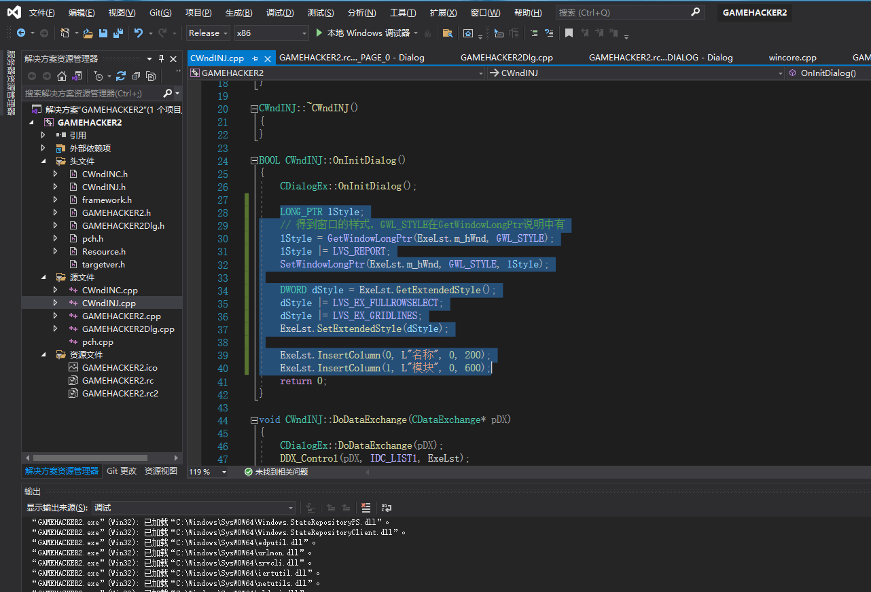The width and height of the screenshot is (871, 592).
Task: Open the GAMEHACKER2 scope dropdown above editor
Action: click(338, 73)
